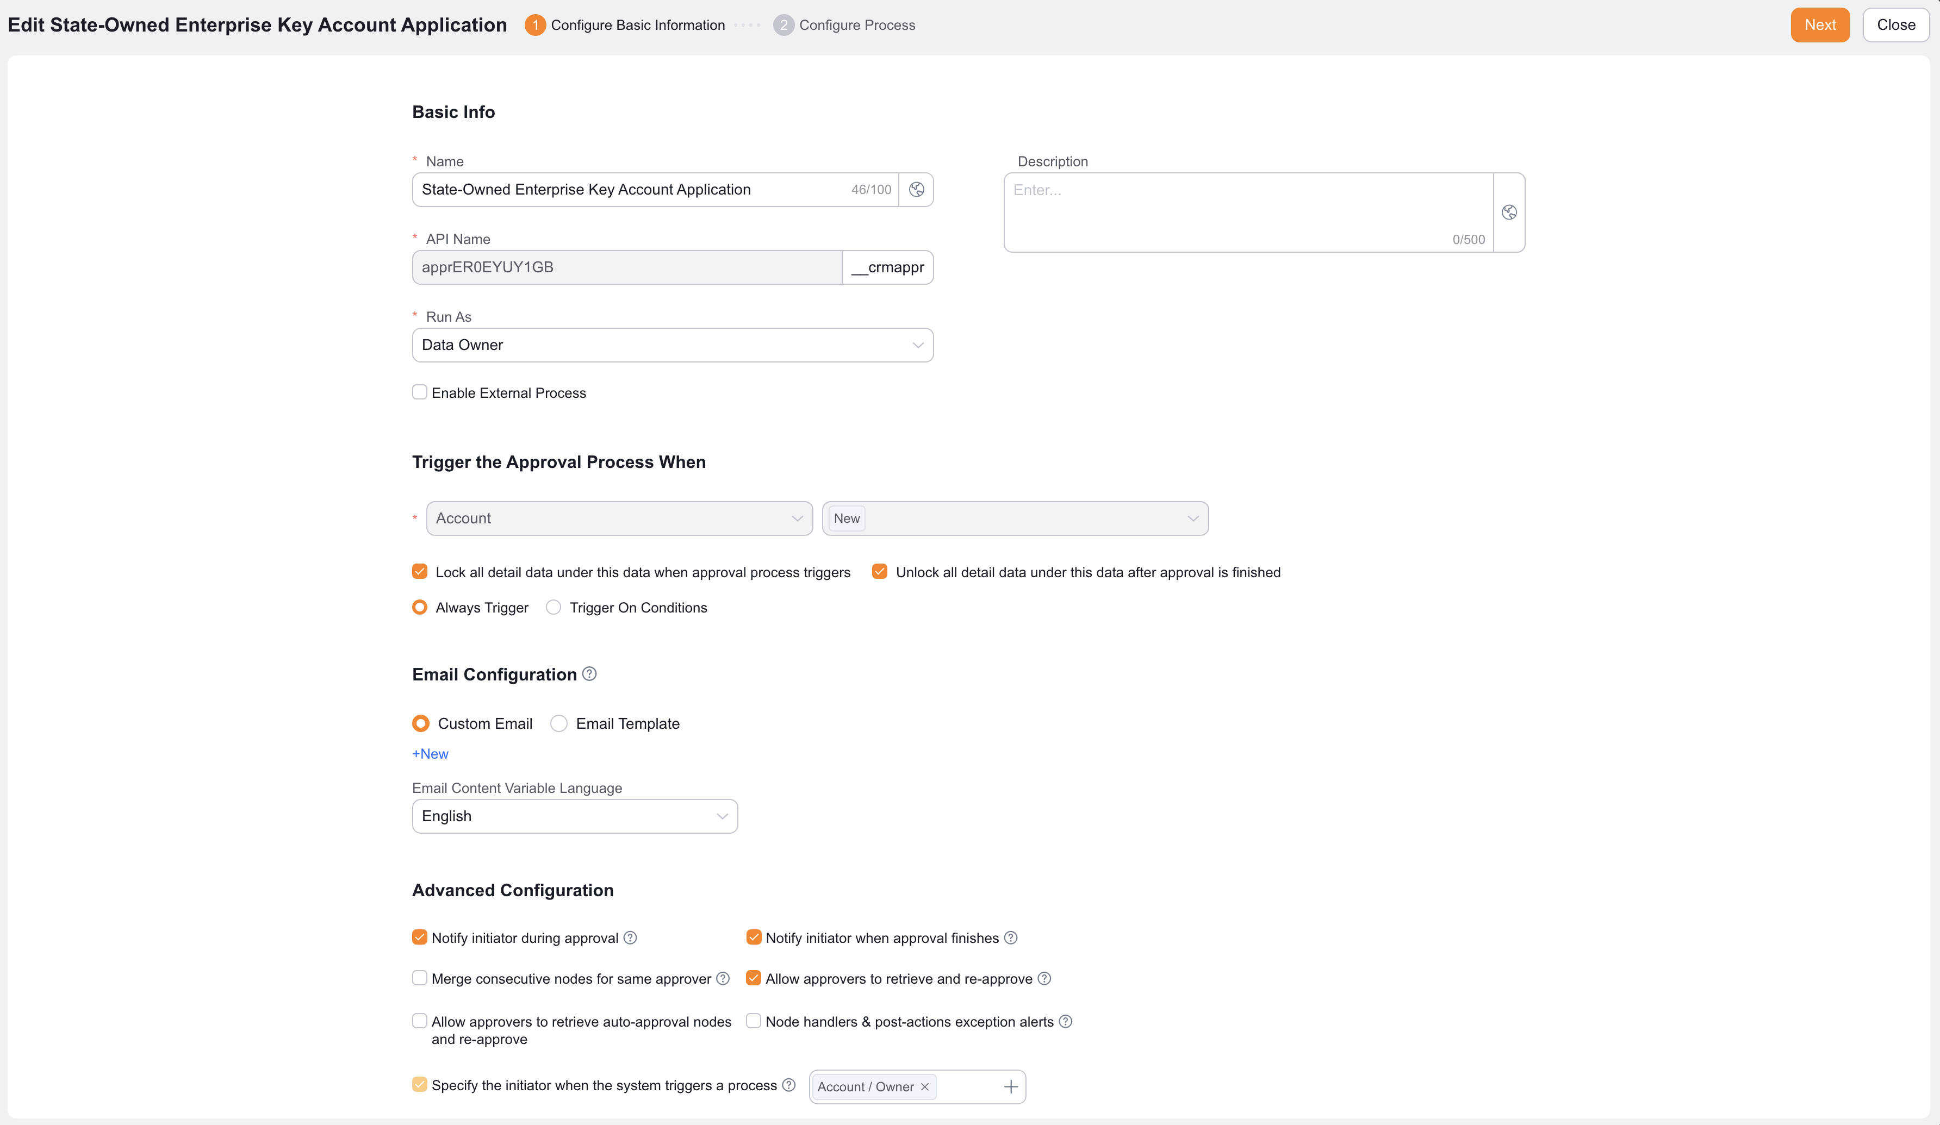Open help for Node handlers exception alerts
The width and height of the screenshot is (1940, 1125).
click(x=1066, y=1021)
